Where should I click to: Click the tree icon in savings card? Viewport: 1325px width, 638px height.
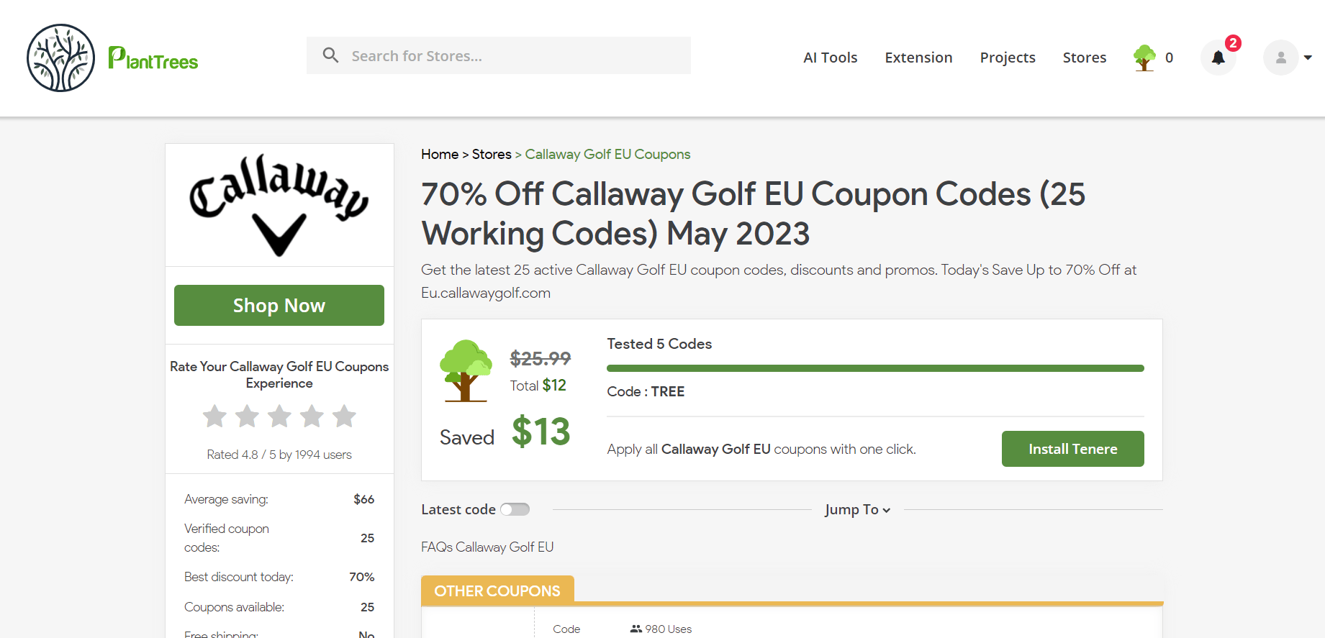[466, 370]
